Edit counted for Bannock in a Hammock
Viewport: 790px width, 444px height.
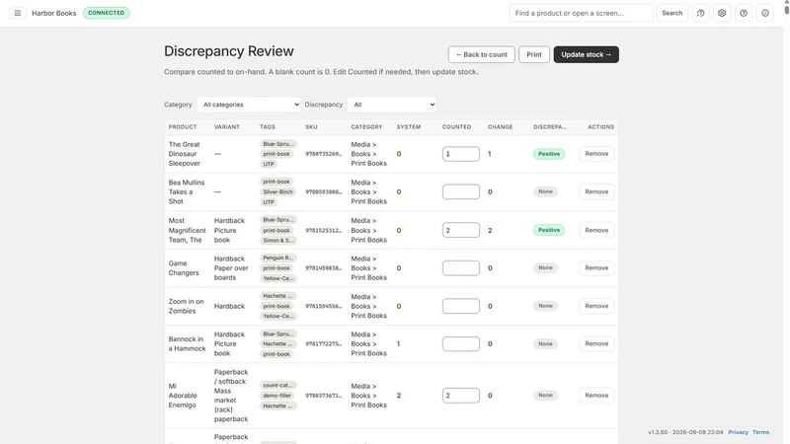coord(461,343)
